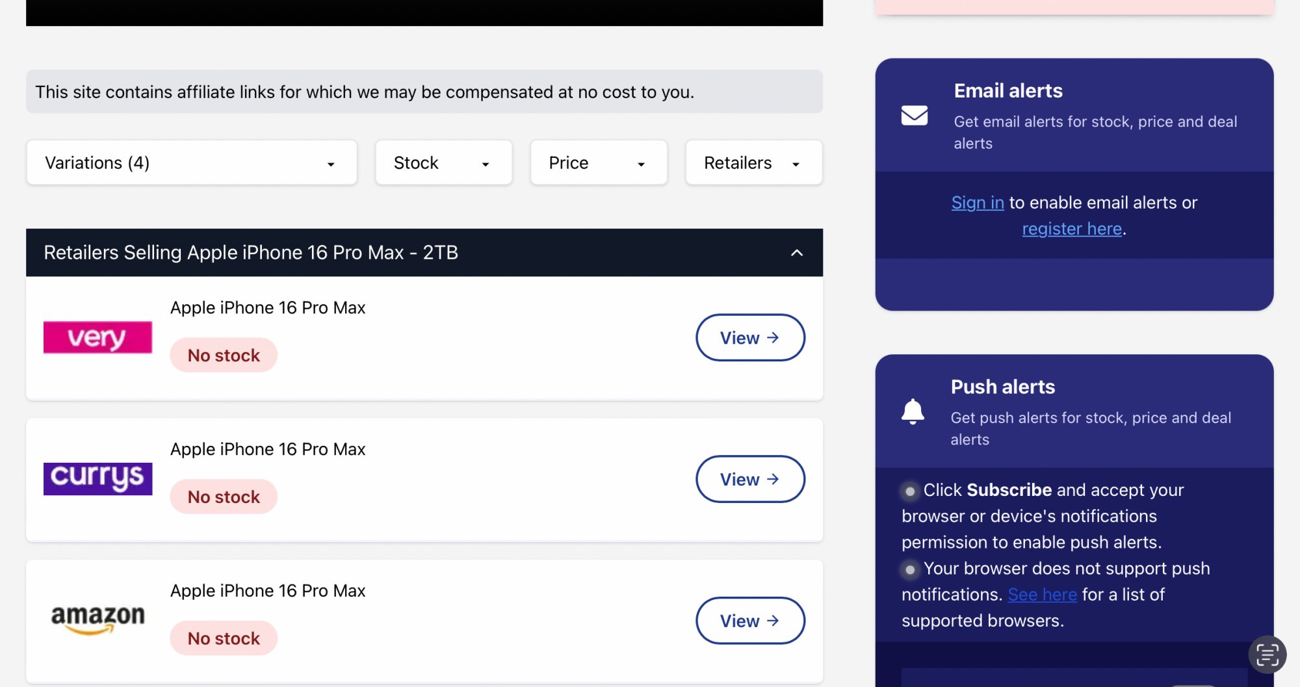Open the Stock filter dropdown
The height and width of the screenshot is (687, 1300).
(443, 162)
